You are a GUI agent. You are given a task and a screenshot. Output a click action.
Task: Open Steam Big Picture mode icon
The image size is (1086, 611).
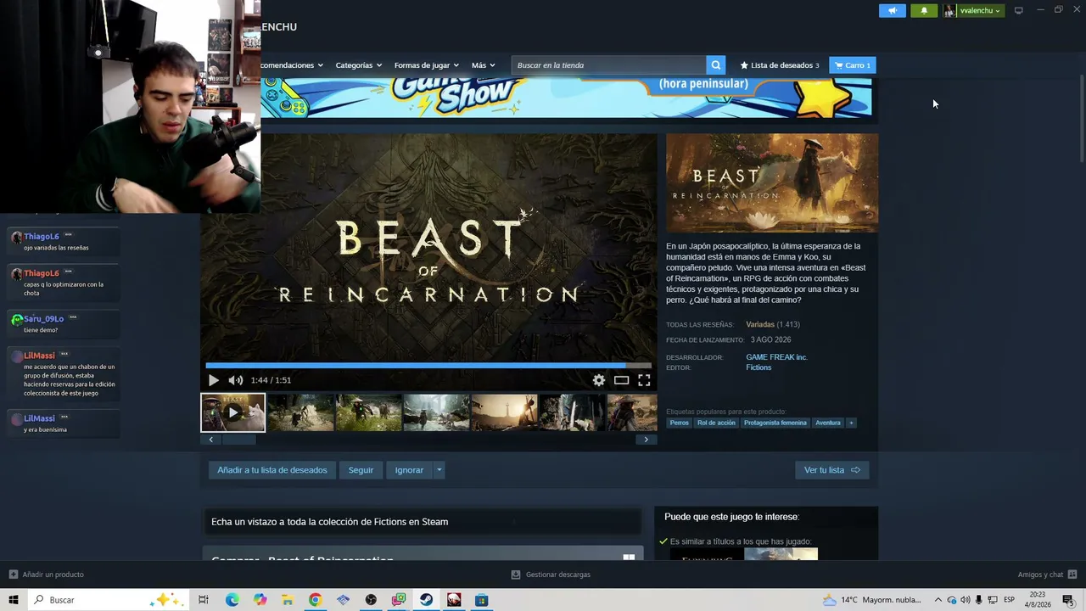pos(1018,10)
